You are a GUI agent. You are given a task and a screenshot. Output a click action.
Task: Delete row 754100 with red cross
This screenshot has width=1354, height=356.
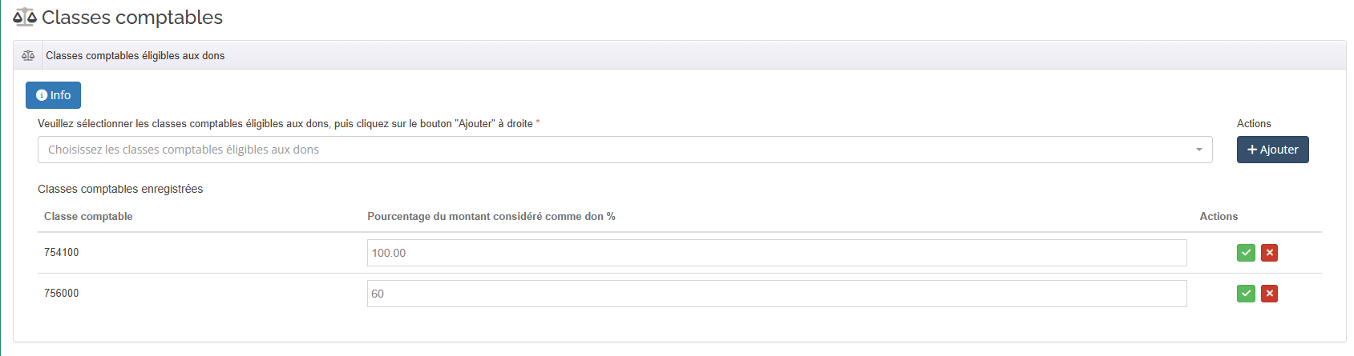coord(1269,253)
